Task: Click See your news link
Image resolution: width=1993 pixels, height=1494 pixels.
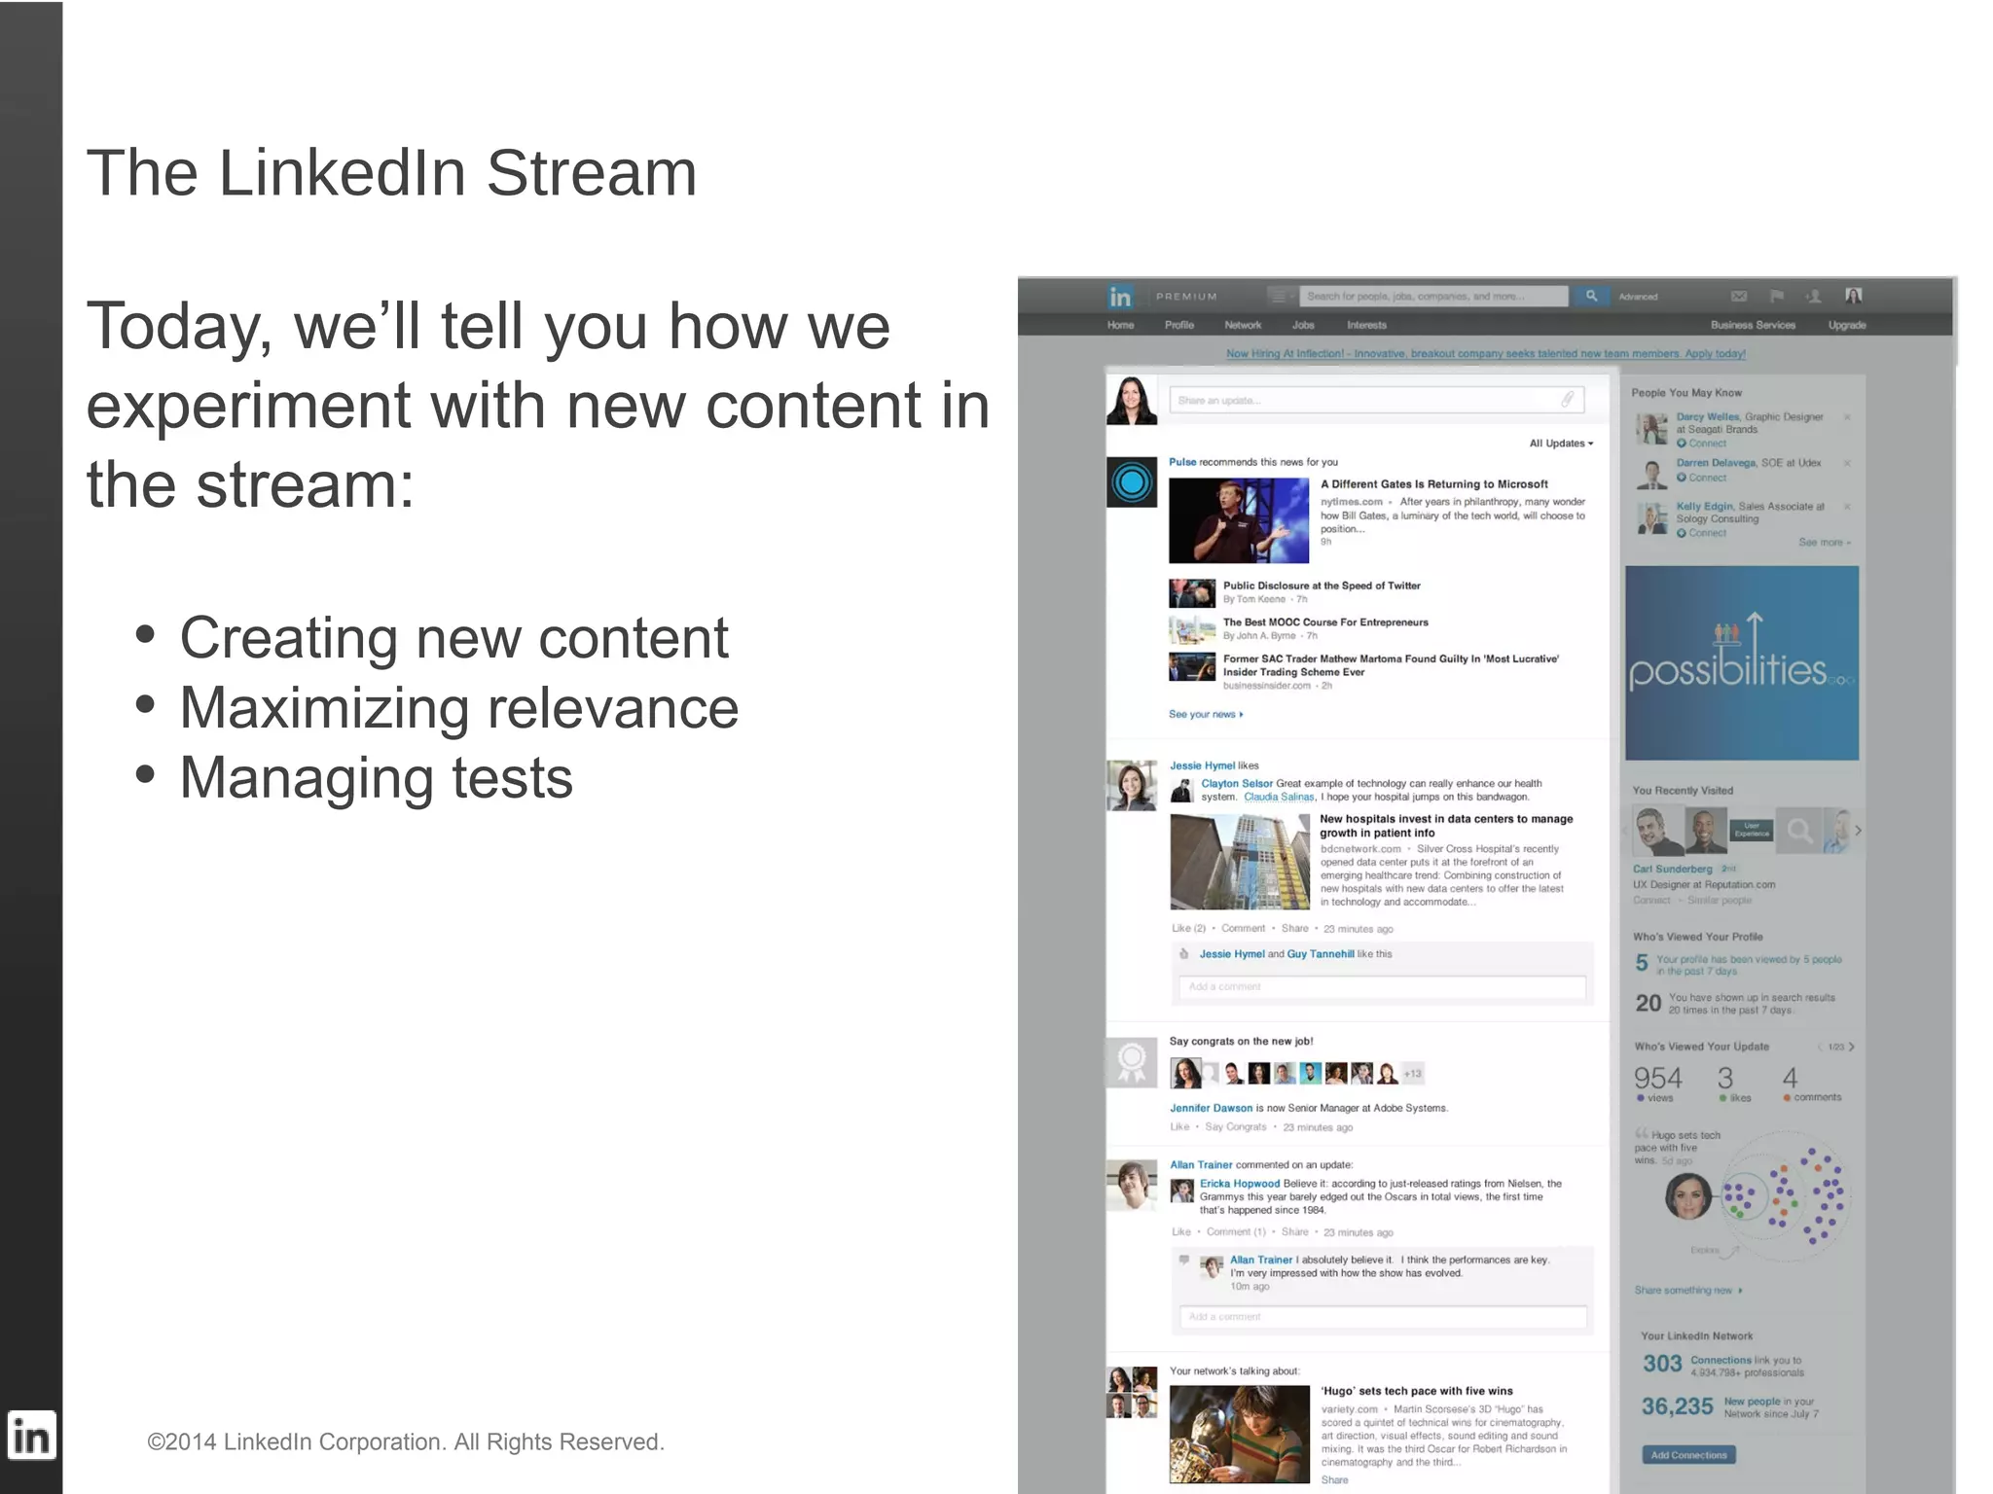Action: coord(1206,714)
